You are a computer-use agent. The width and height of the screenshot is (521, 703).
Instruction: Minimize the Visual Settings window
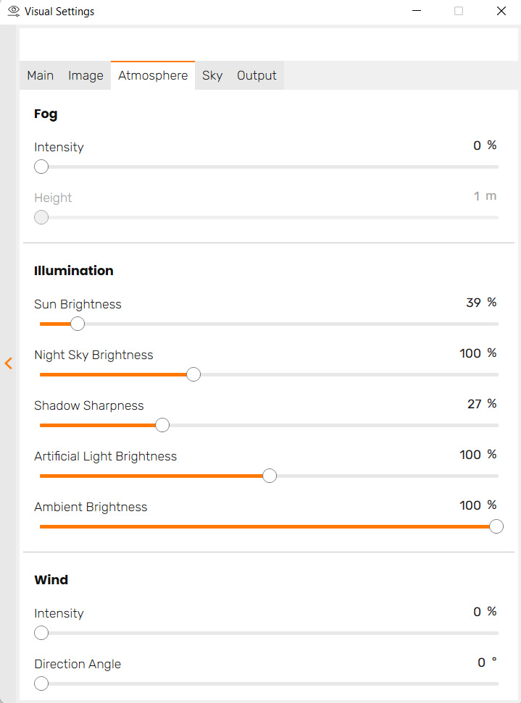pos(417,12)
